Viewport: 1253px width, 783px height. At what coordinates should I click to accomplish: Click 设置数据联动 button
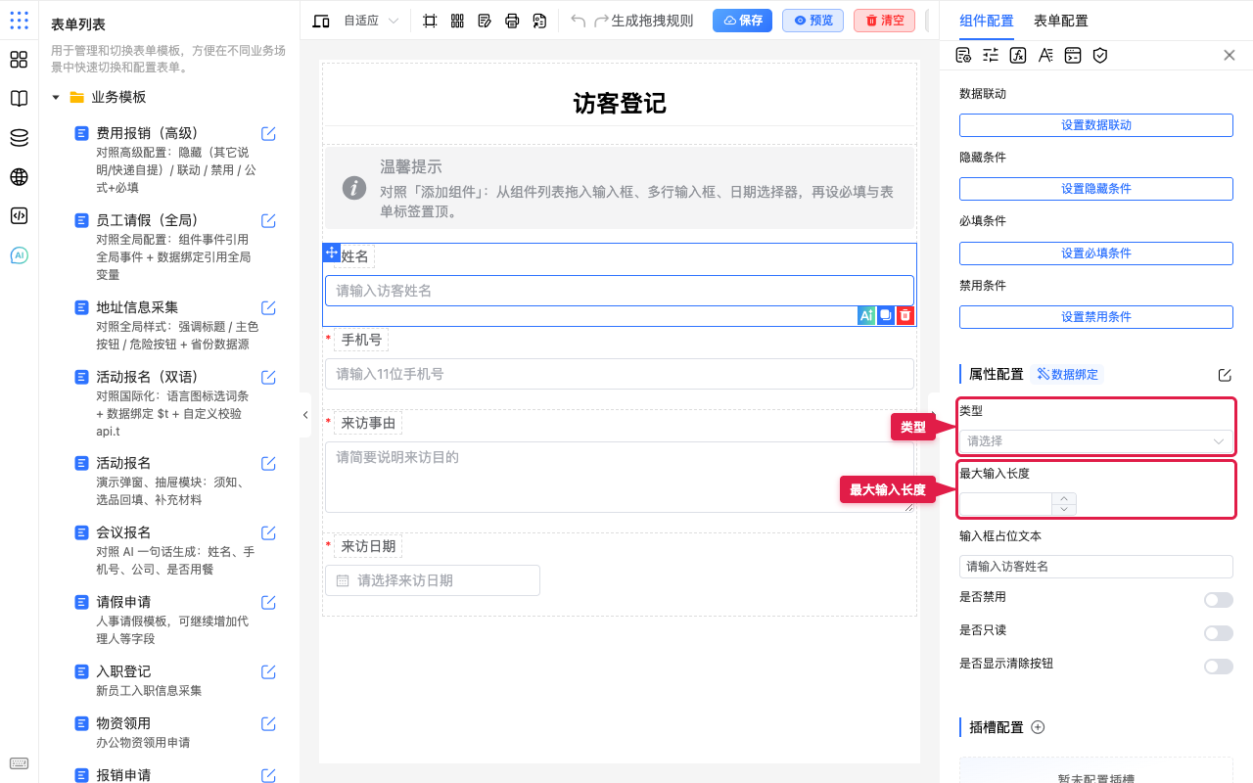(x=1096, y=125)
